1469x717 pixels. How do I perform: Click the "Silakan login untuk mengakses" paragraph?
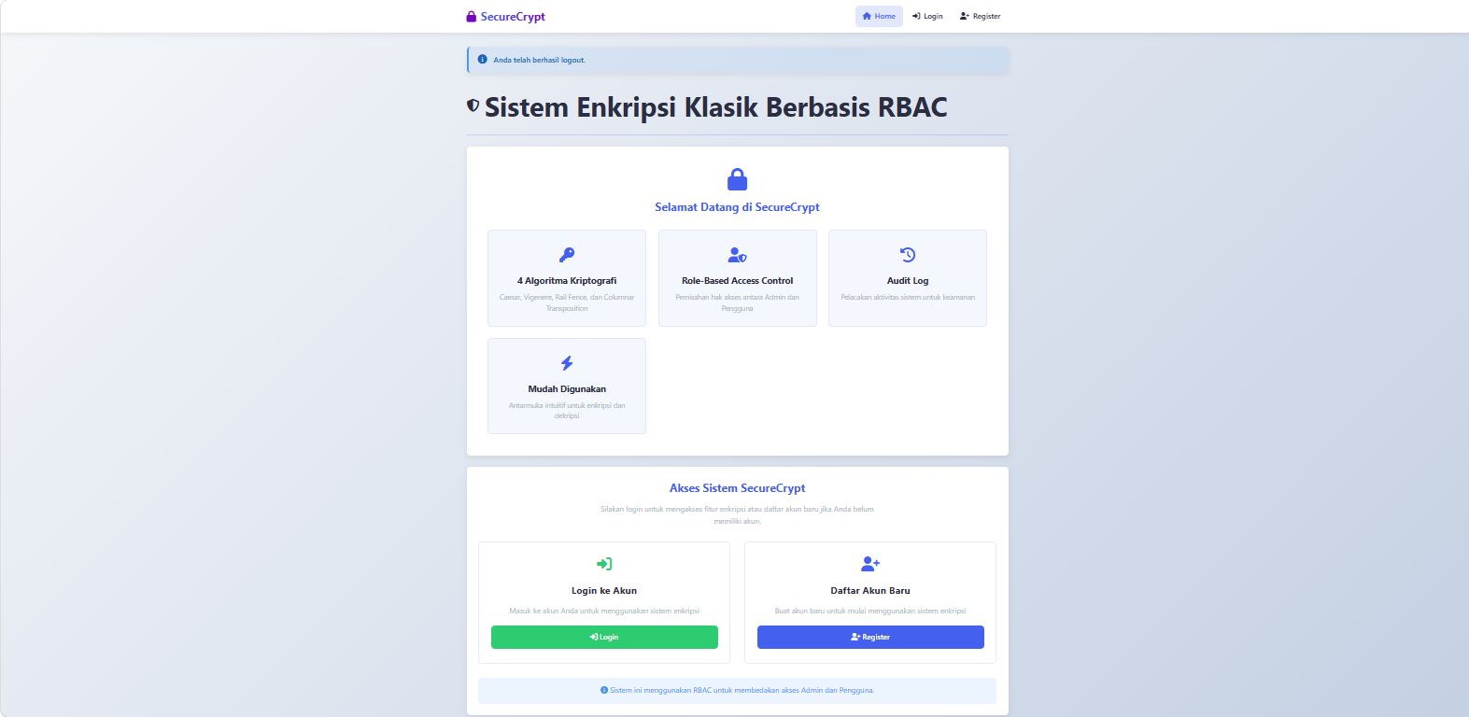click(x=737, y=515)
